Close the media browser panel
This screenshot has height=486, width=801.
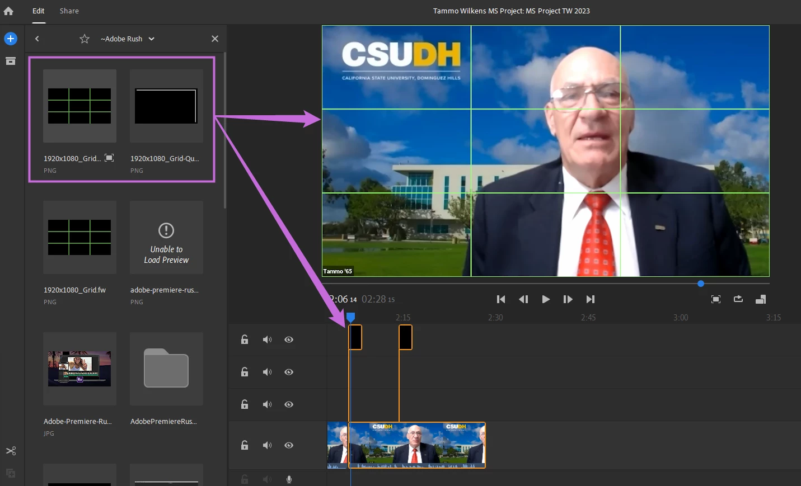coord(215,39)
